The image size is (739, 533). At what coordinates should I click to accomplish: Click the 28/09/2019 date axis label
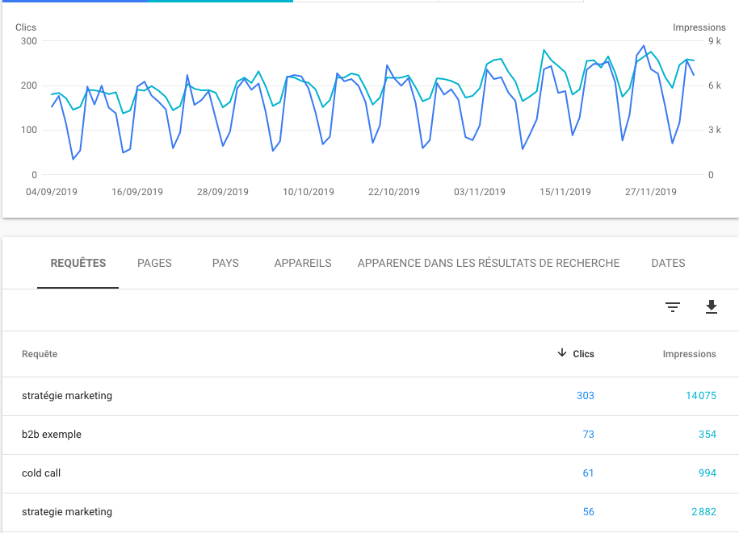(x=222, y=192)
